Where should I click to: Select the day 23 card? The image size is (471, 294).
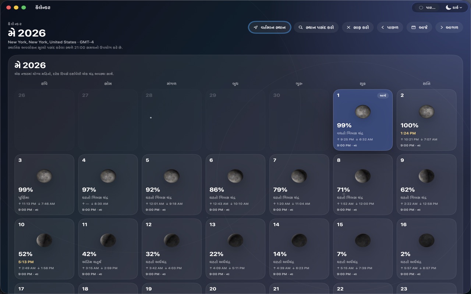(x=426, y=288)
